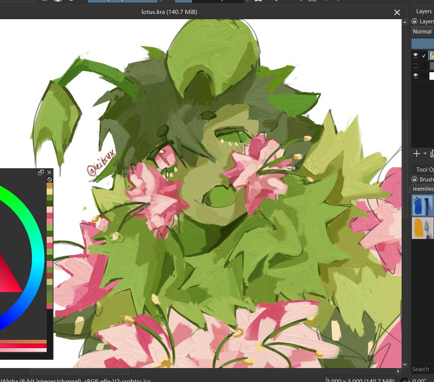Screen dimensions: 434x382
Task: Click the 0.00° rotation value
Action: point(419,380)
